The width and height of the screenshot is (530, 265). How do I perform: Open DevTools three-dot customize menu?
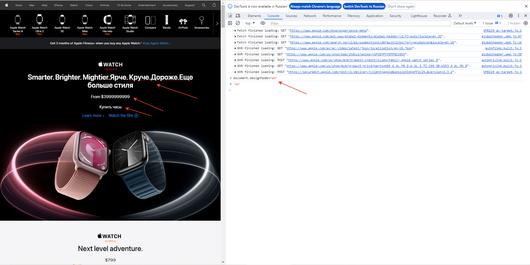(518, 16)
